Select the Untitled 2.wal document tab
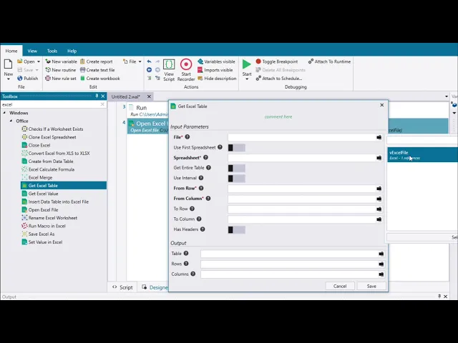 click(126, 96)
